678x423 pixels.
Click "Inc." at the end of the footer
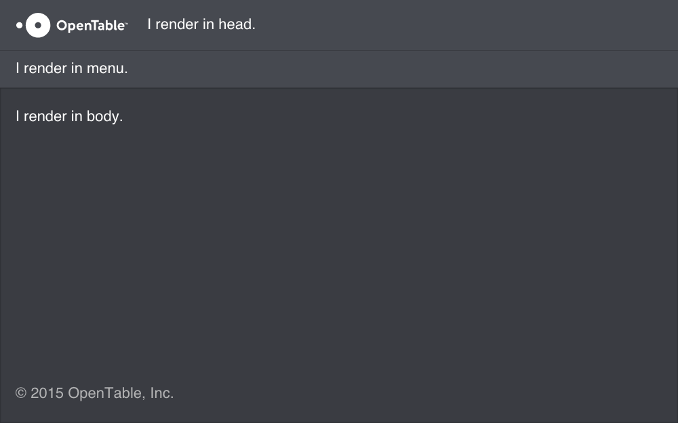click(161, 393)
